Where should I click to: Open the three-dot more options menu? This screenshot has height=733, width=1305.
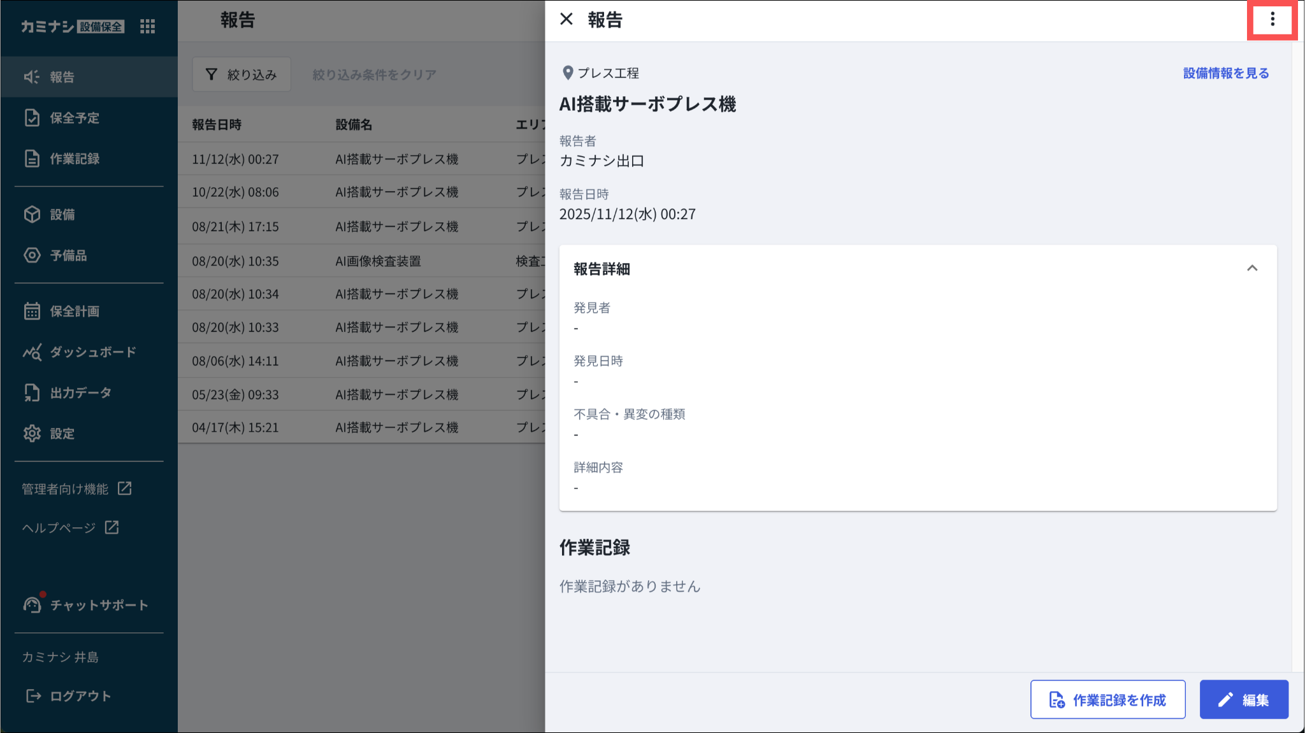coord(1272,19)
